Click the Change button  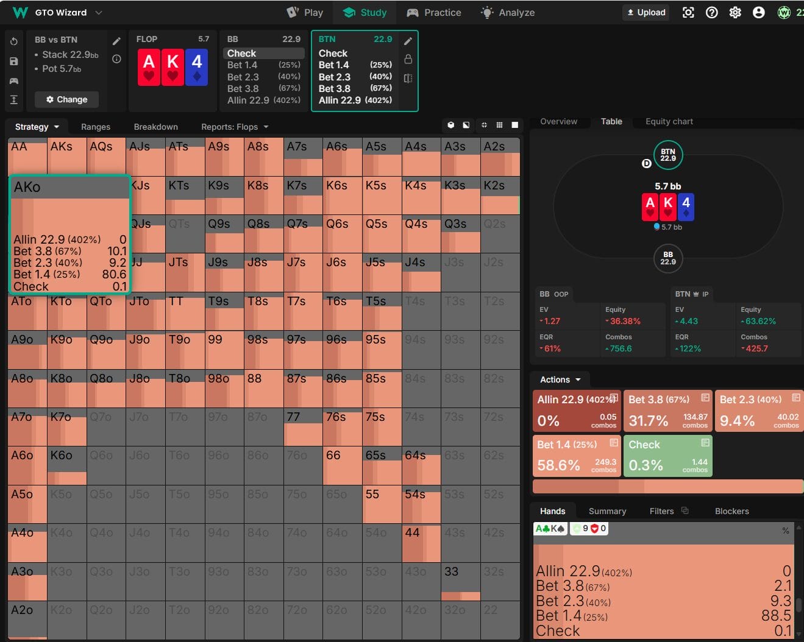tap(66, 99)
